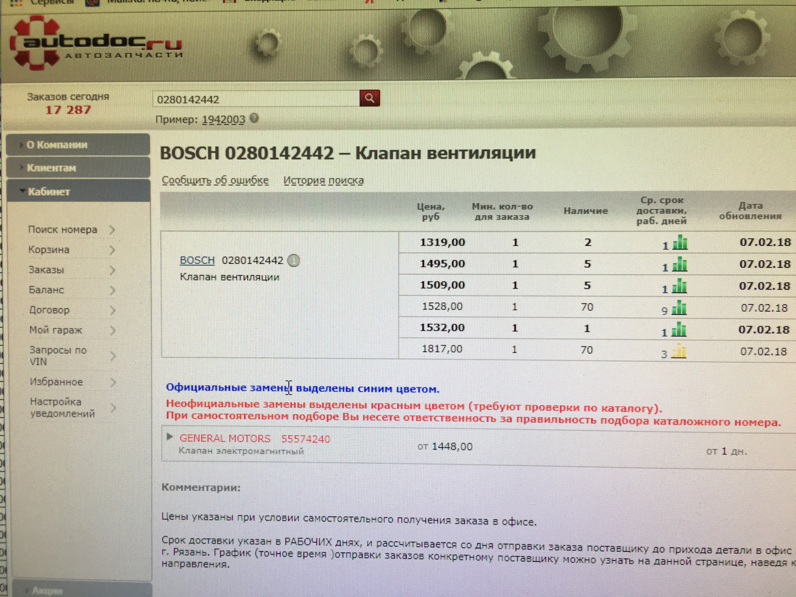796x597 pixels.
Task: Click arrow chevron next to Мой гараж
Action: pyautogui.click(x=112, y=330)
